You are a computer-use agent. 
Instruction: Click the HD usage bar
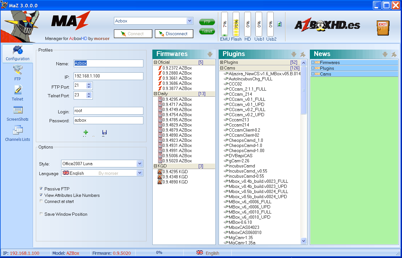tap(247, 24)
